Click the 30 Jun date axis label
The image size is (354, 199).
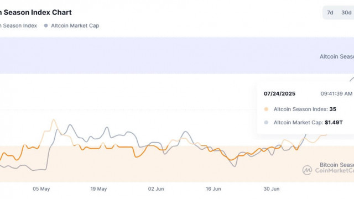(x=272, y=189)
